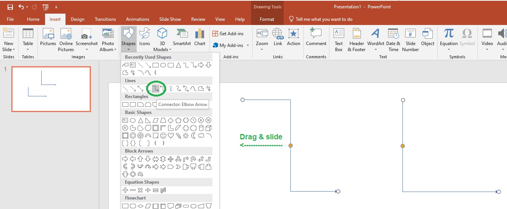Screen dimensions: 507x209
Task: Select the lightning bolt shape
Action: 178,136
